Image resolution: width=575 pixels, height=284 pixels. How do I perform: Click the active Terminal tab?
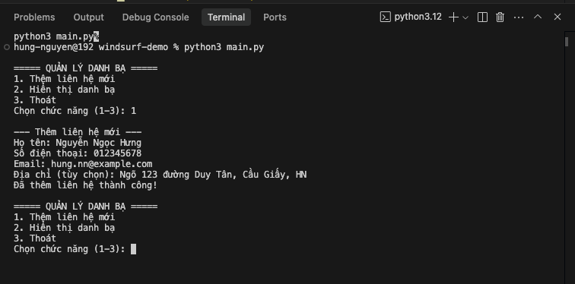click(x=226, y=17)
